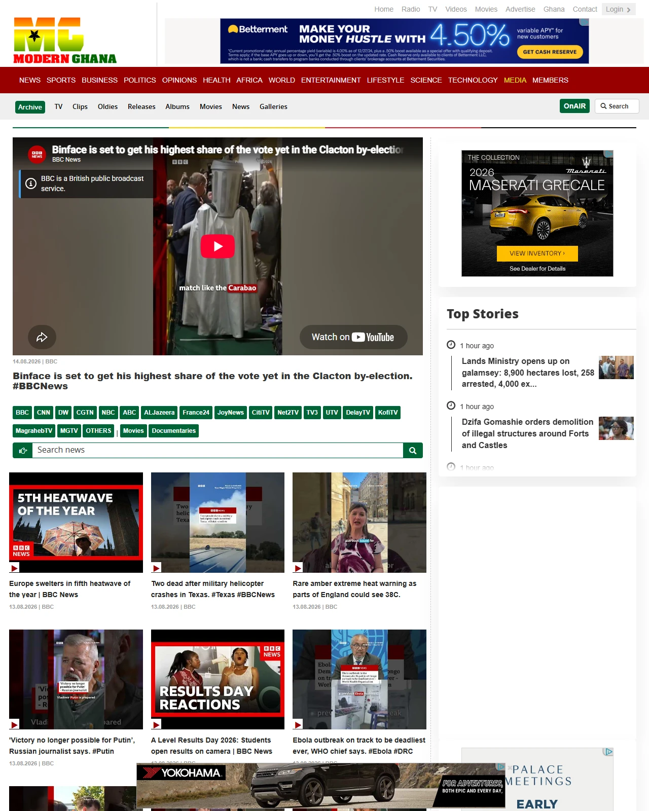Switch to the Oldies tab
The image size is (649, 811).
pyautogui.click(x=107, y=106)
